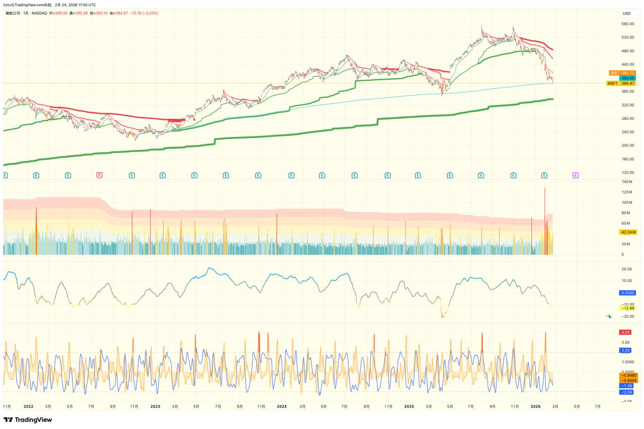Viewport: 644px width, 429px height.
Task: Click the tall red volume spike bar
Action: pos(544,211)
